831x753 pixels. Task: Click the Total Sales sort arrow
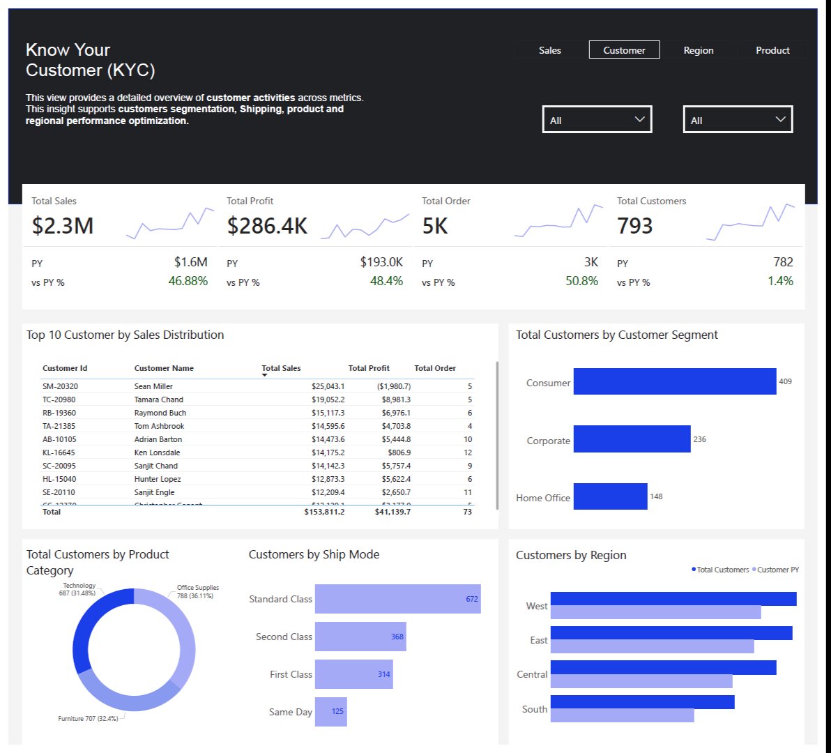click(x=266, y=374)
